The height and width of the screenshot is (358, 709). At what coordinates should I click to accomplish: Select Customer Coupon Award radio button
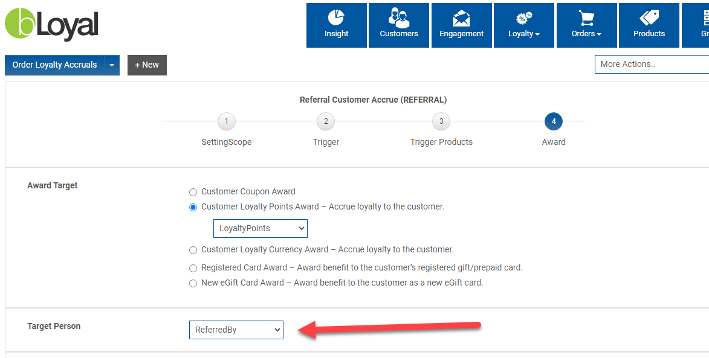193,192
